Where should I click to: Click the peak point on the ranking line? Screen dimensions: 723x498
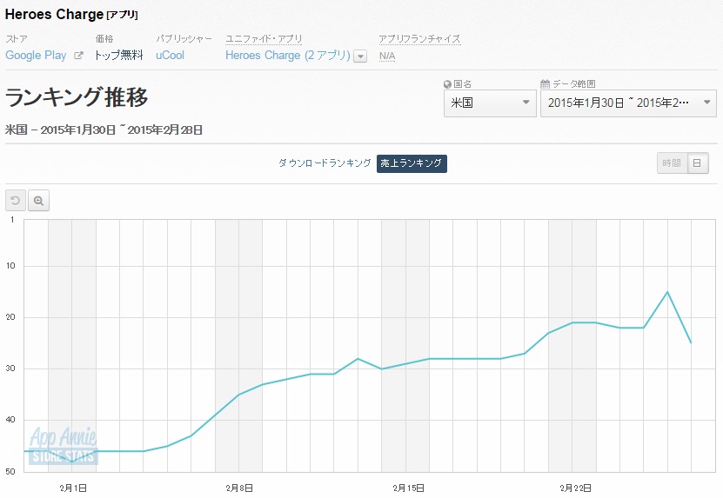(x=667, y=292)
